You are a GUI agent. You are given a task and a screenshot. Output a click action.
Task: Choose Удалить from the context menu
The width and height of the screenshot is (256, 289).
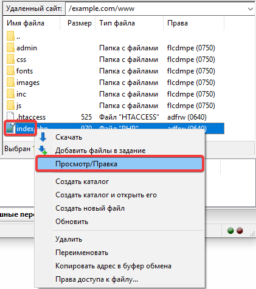[120, 239]
